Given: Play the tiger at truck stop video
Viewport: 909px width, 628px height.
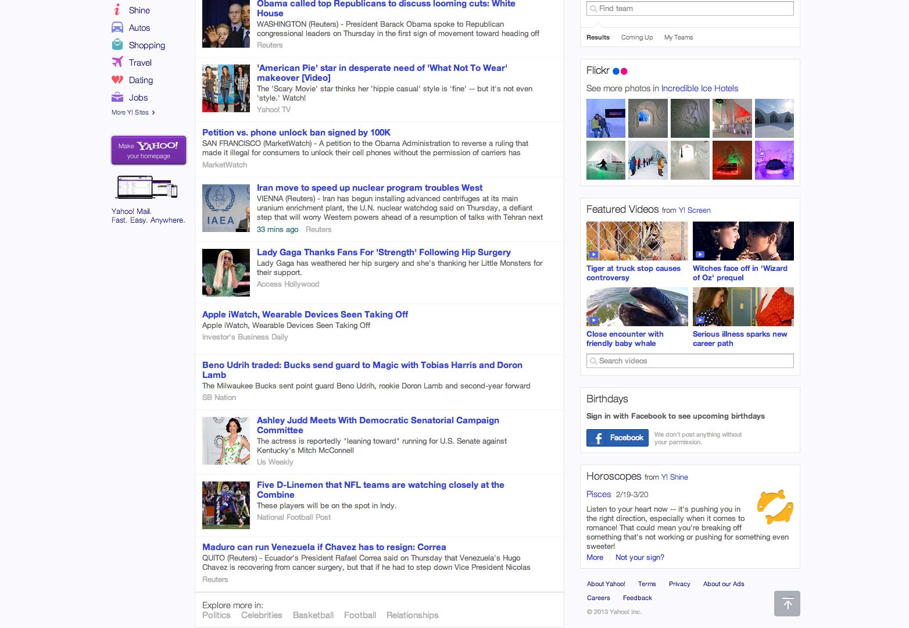Looking at the screenshot, I should pyautogui.click(x=637, y=241).
